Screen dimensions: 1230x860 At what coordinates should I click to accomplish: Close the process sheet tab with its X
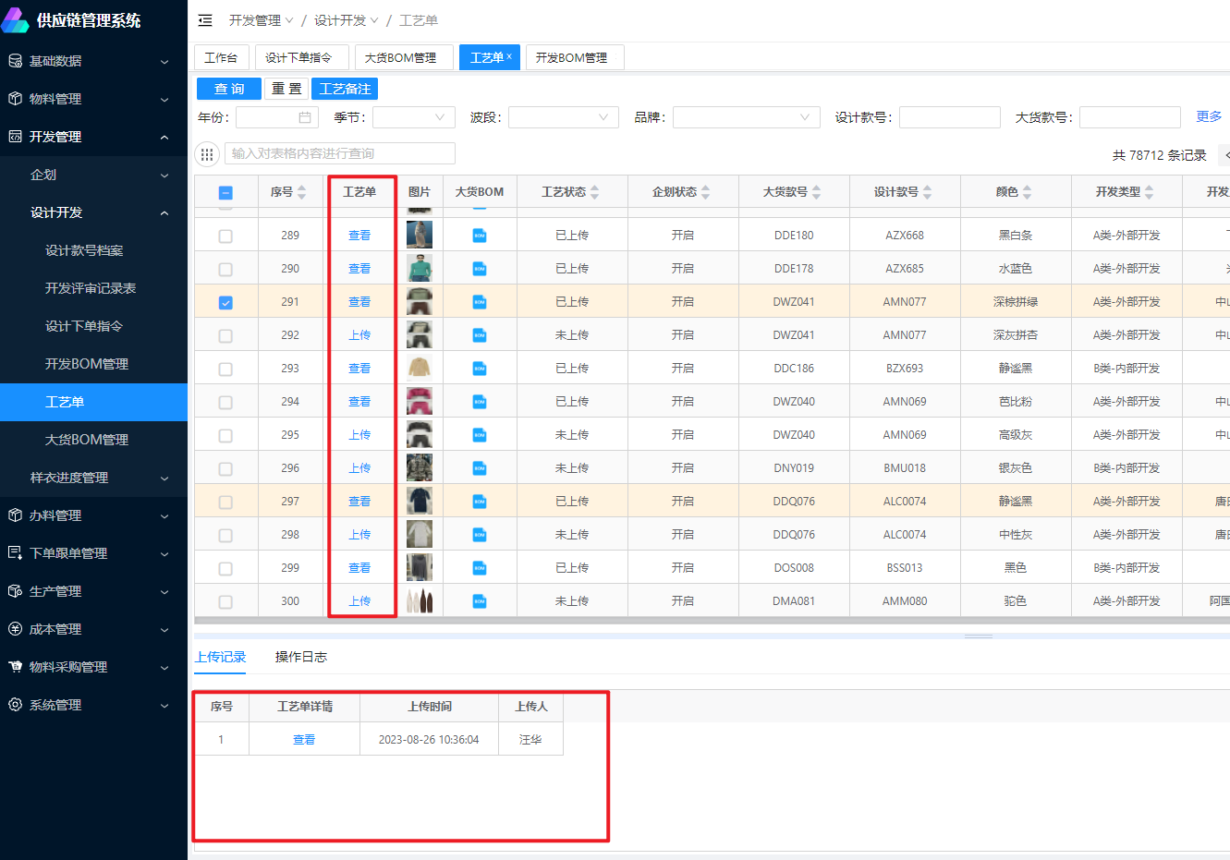point(509,56)
